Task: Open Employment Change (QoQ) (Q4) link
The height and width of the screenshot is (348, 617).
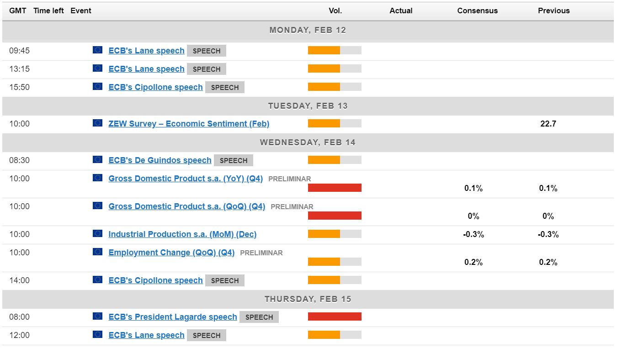Action: (171, 253)
